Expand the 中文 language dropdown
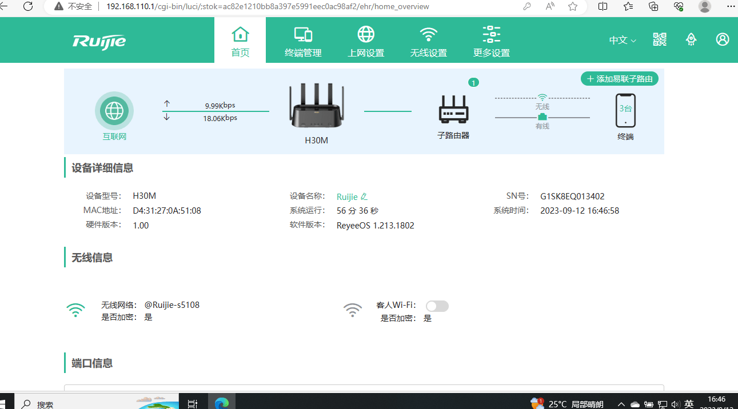This screenshot has width=738, height=409. (x=623, y=40)
